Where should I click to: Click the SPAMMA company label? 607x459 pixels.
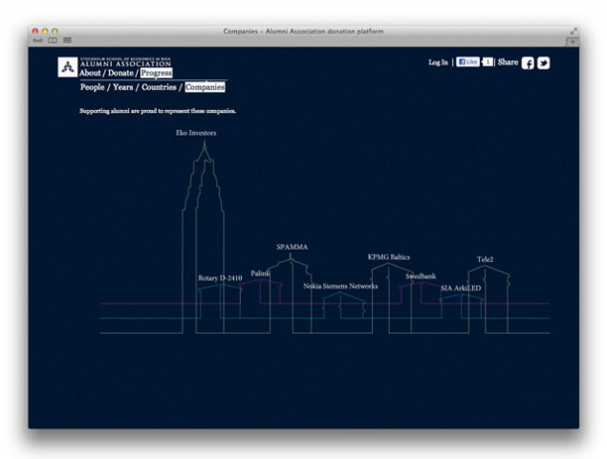(292, 247)
